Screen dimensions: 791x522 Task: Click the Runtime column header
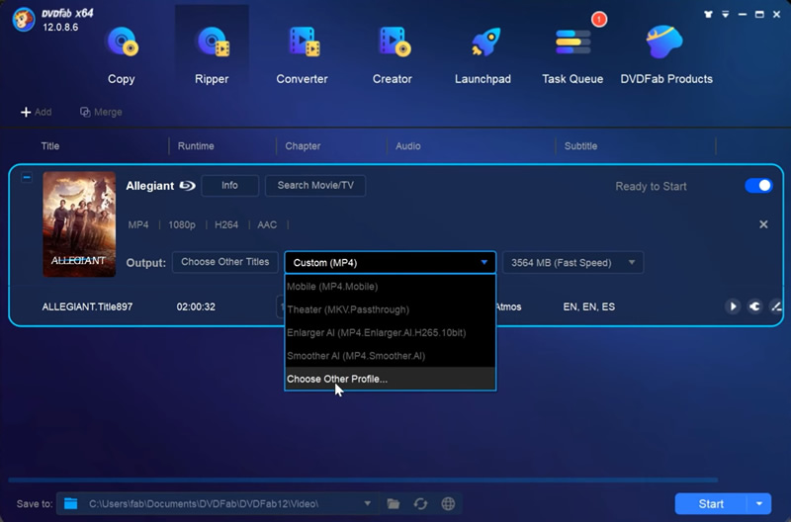coord(196,146)
